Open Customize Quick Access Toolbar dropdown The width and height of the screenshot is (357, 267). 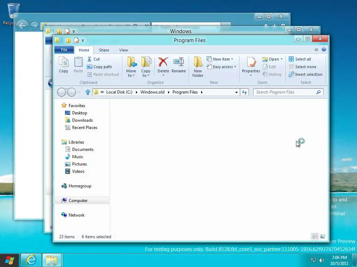(x=83, y=41)
